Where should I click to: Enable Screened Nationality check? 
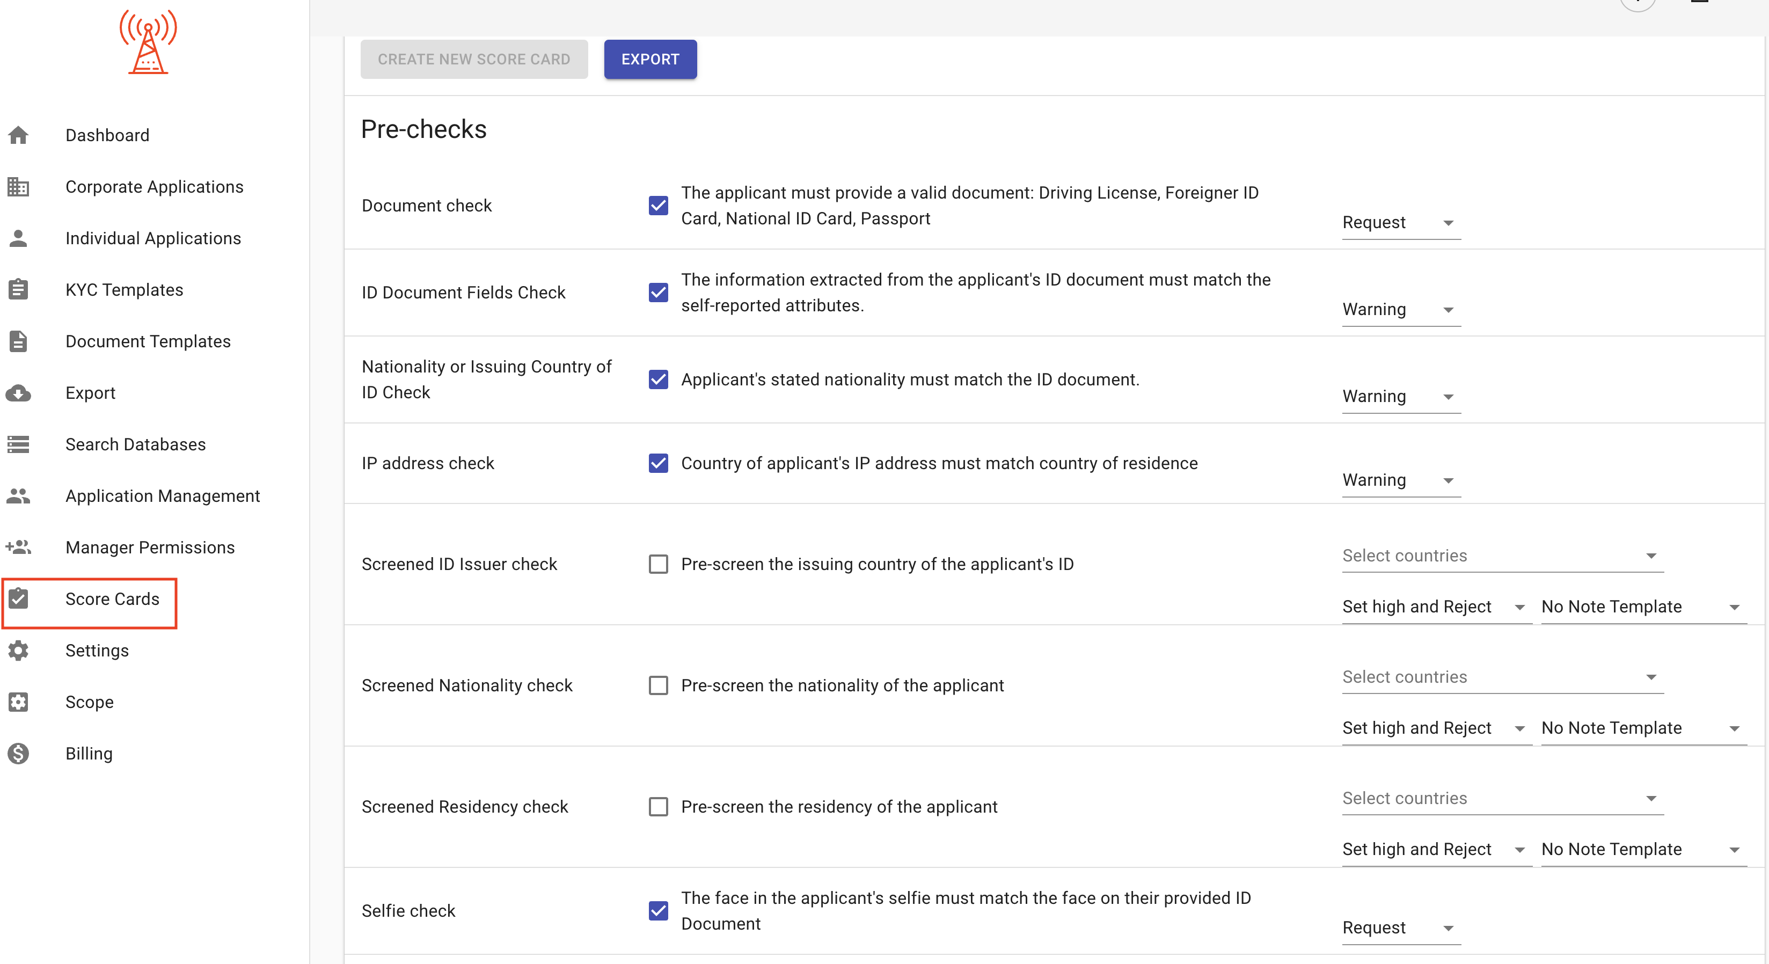click(658, 685)
